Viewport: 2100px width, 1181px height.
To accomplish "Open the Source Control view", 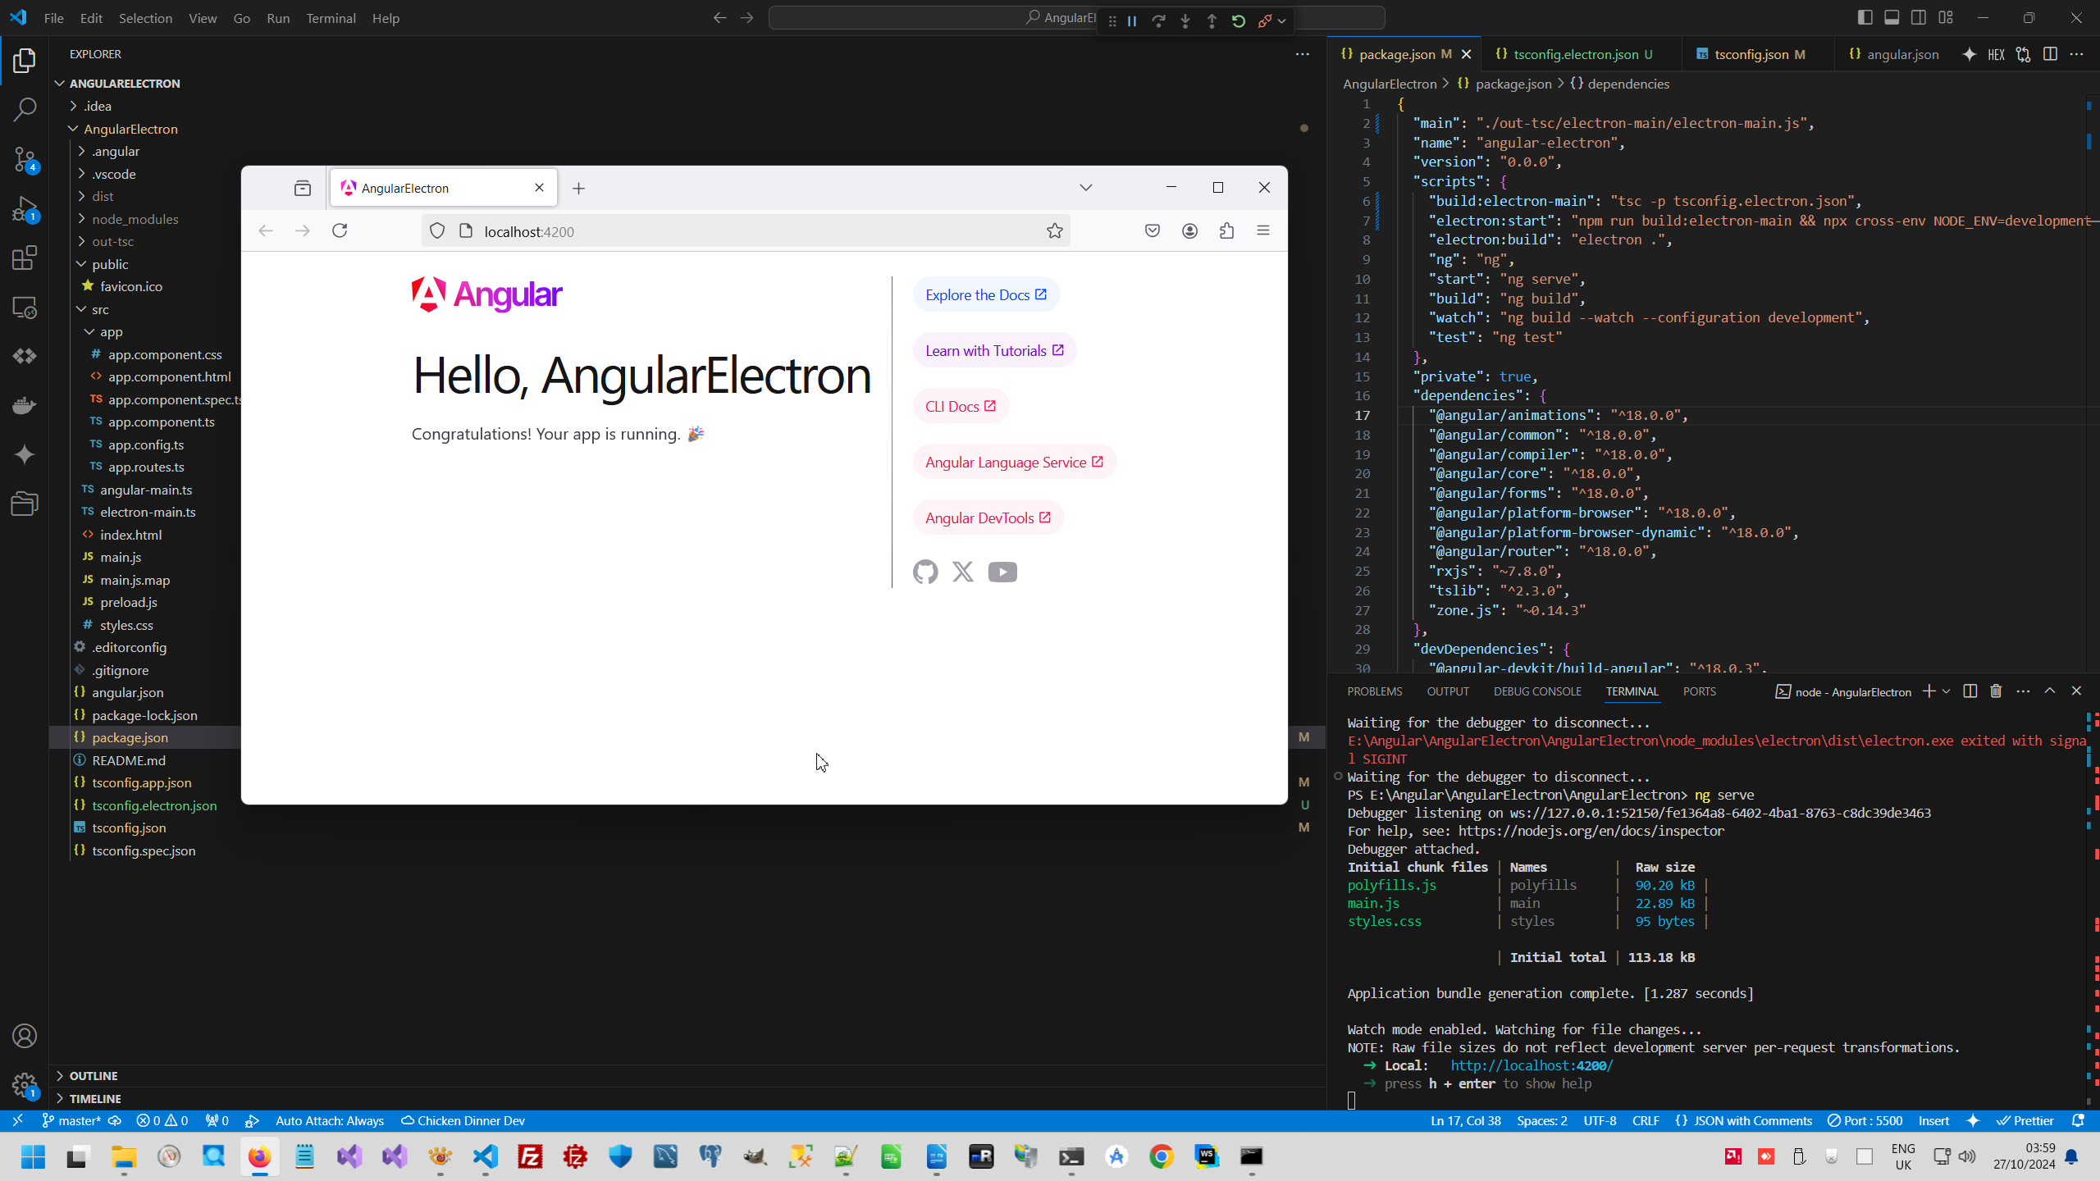I will click(25, 159).
